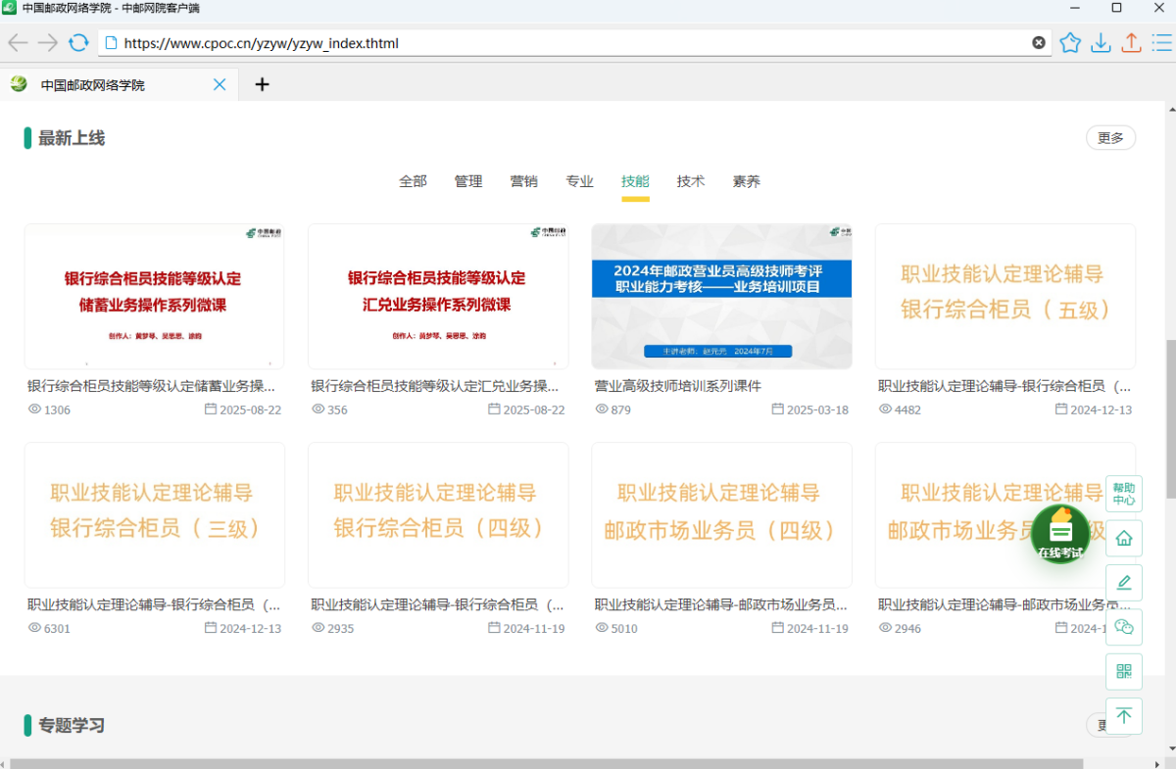1176x769 pixels.
Task: Open the 2024年邮政营业员高级技师考评 course thumbnail
Action: click(721, 296)
